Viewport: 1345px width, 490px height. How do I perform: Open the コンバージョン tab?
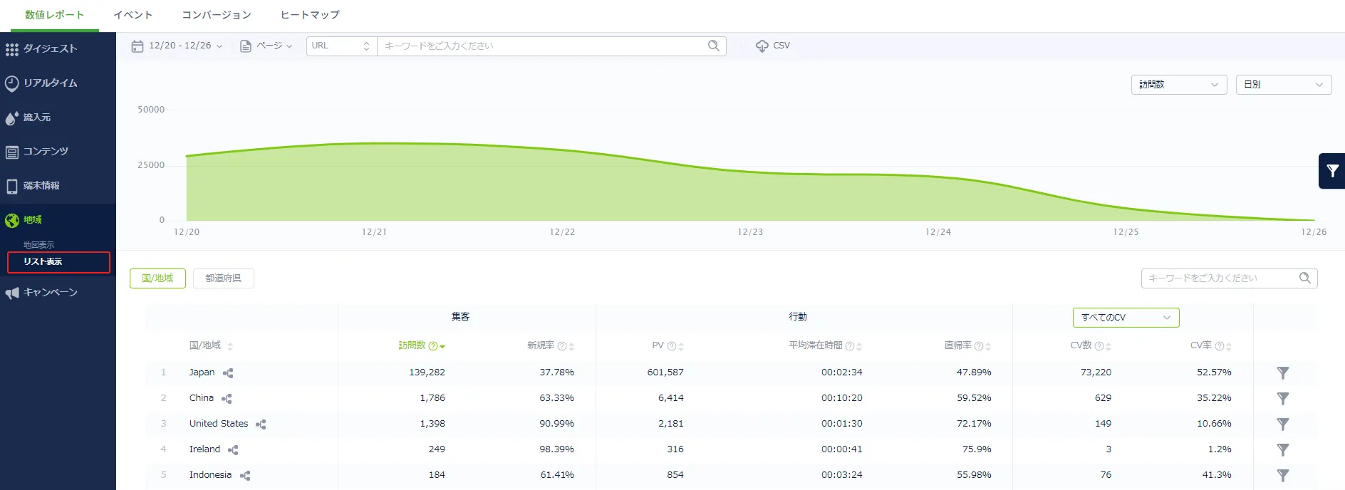click(x=216, y=15)
